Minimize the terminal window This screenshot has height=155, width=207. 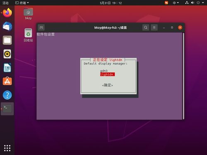tap(164, 28)
